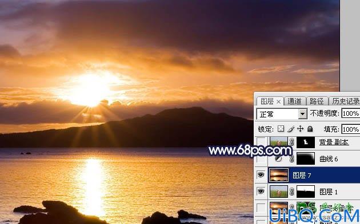
Task: Open the 历史记录 tab
Action: click(345, 101)
